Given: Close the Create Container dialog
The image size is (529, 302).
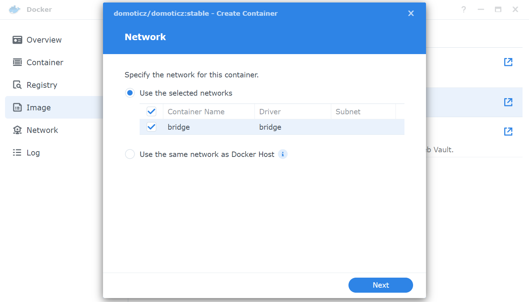Looking at the screenshot, I should [x=411, y=13].
